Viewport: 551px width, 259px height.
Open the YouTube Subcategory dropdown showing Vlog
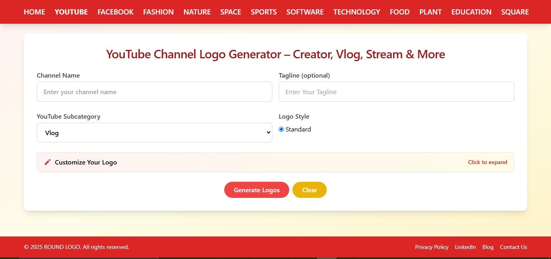154,133
